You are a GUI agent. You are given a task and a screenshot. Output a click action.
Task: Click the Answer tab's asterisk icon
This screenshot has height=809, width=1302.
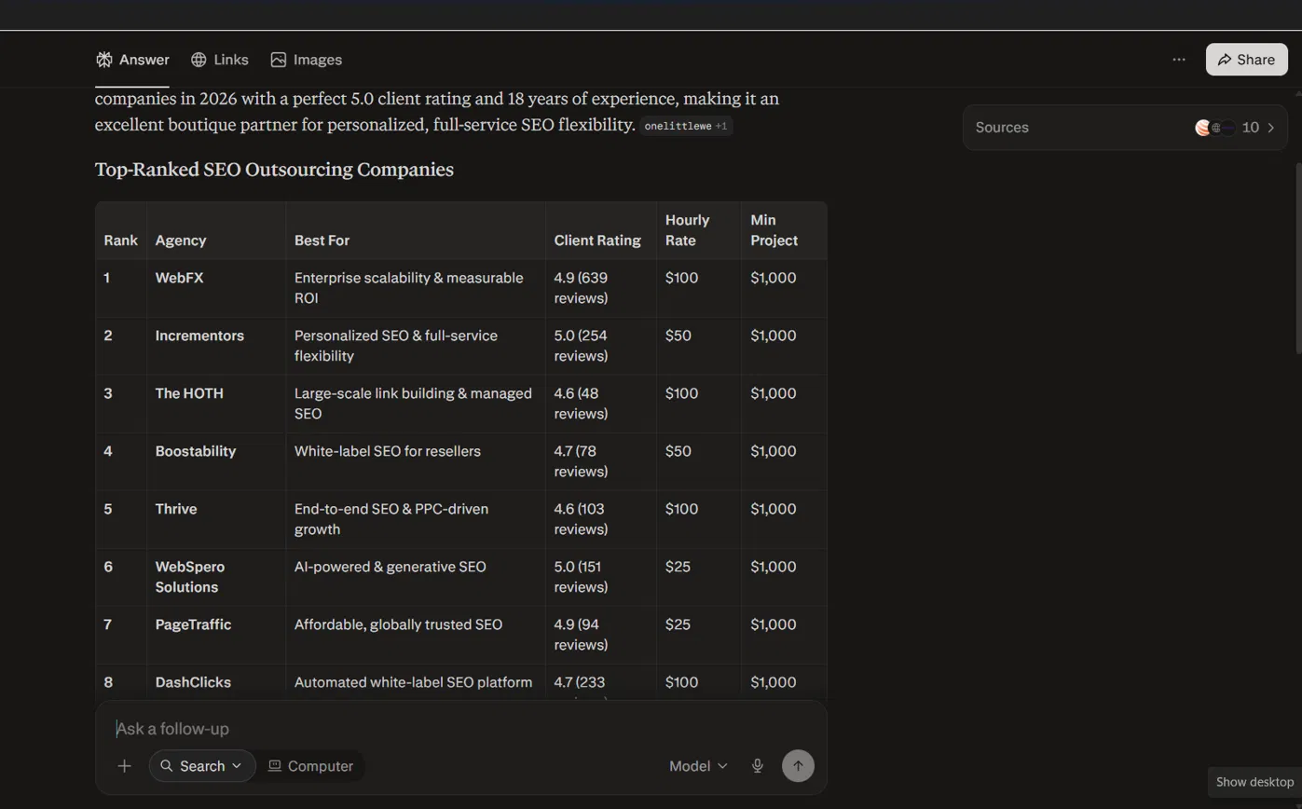click(104, 60)
